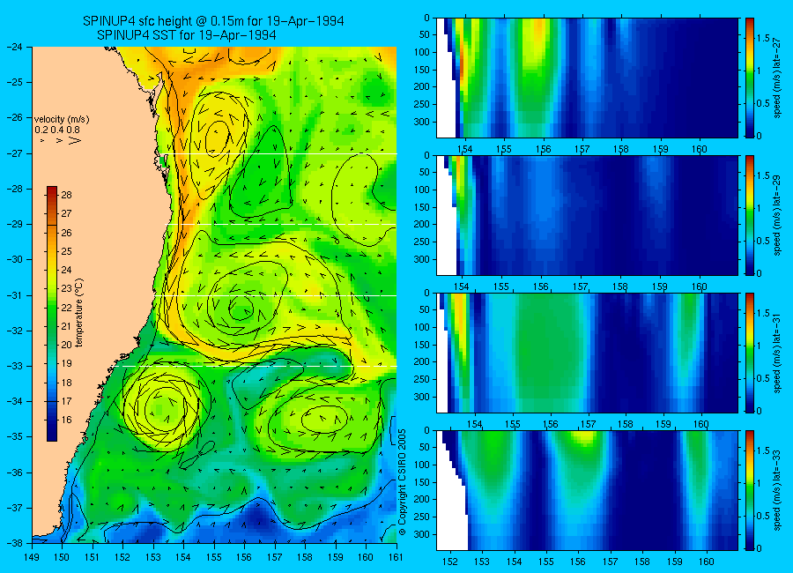Click the 'speed (m/s) lat=-33' label
The height and width of the screenshot is (573, 793).
pos(778,491)
